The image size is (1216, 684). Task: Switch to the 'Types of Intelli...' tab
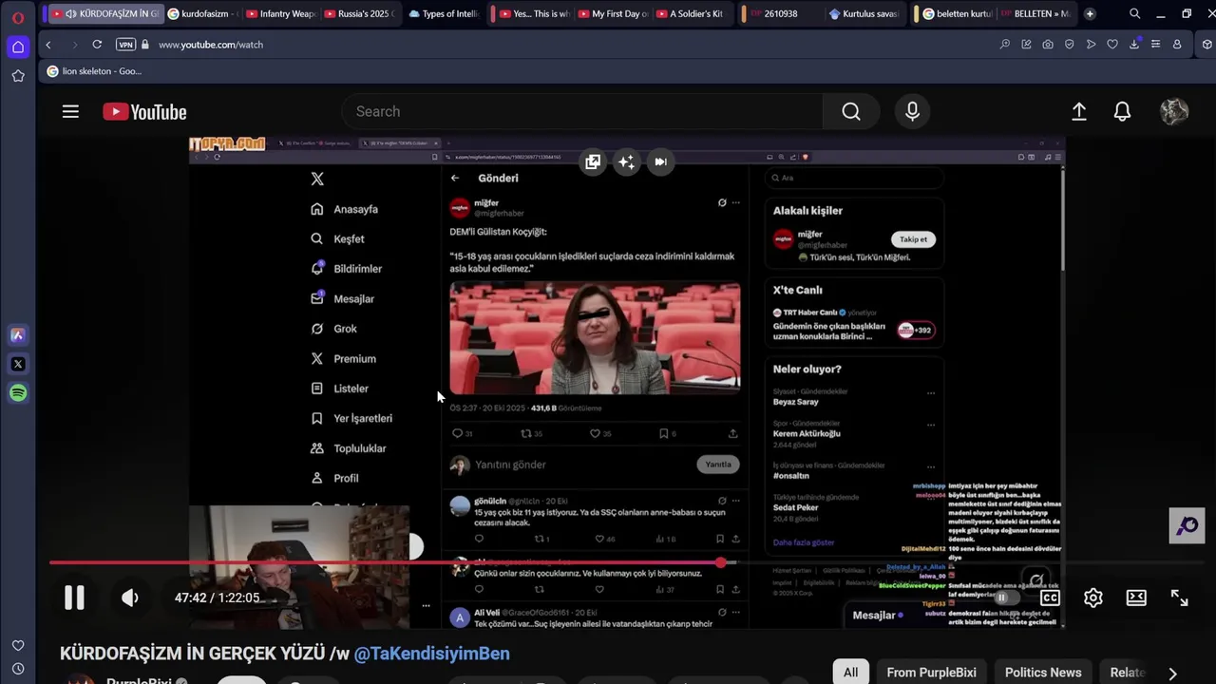[x=445, y=14]
